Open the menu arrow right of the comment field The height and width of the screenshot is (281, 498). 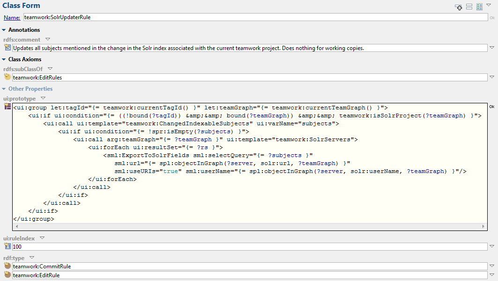pyautogui.click(x=492, y=48)
